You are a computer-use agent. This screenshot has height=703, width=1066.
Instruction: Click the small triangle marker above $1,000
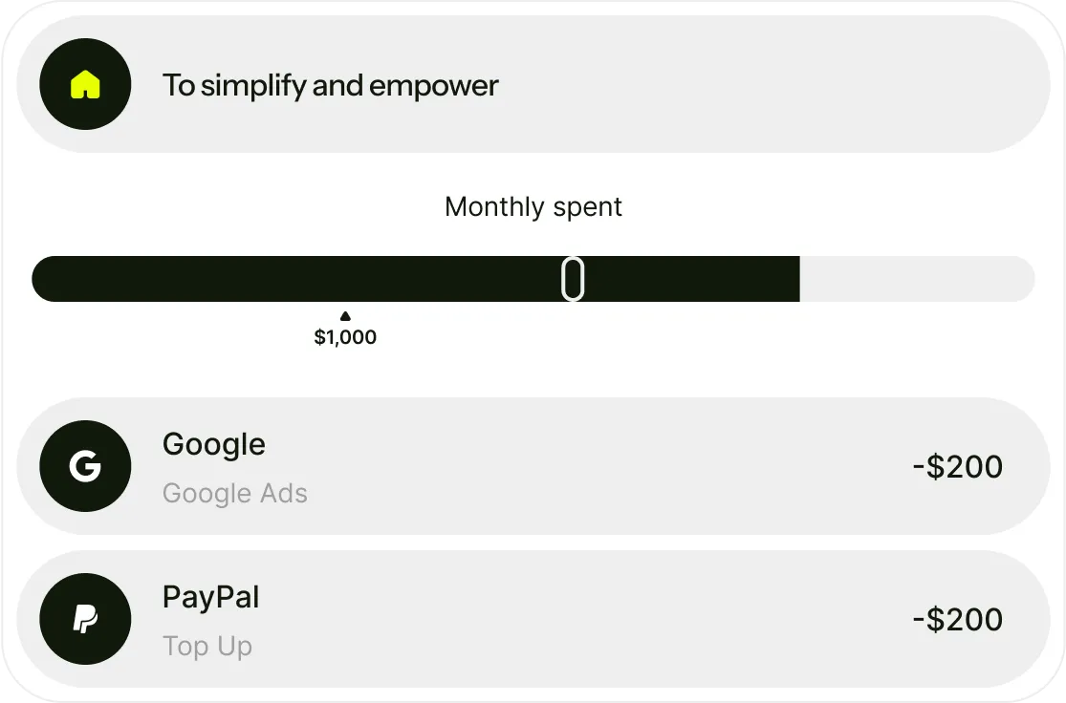(345, 316)
